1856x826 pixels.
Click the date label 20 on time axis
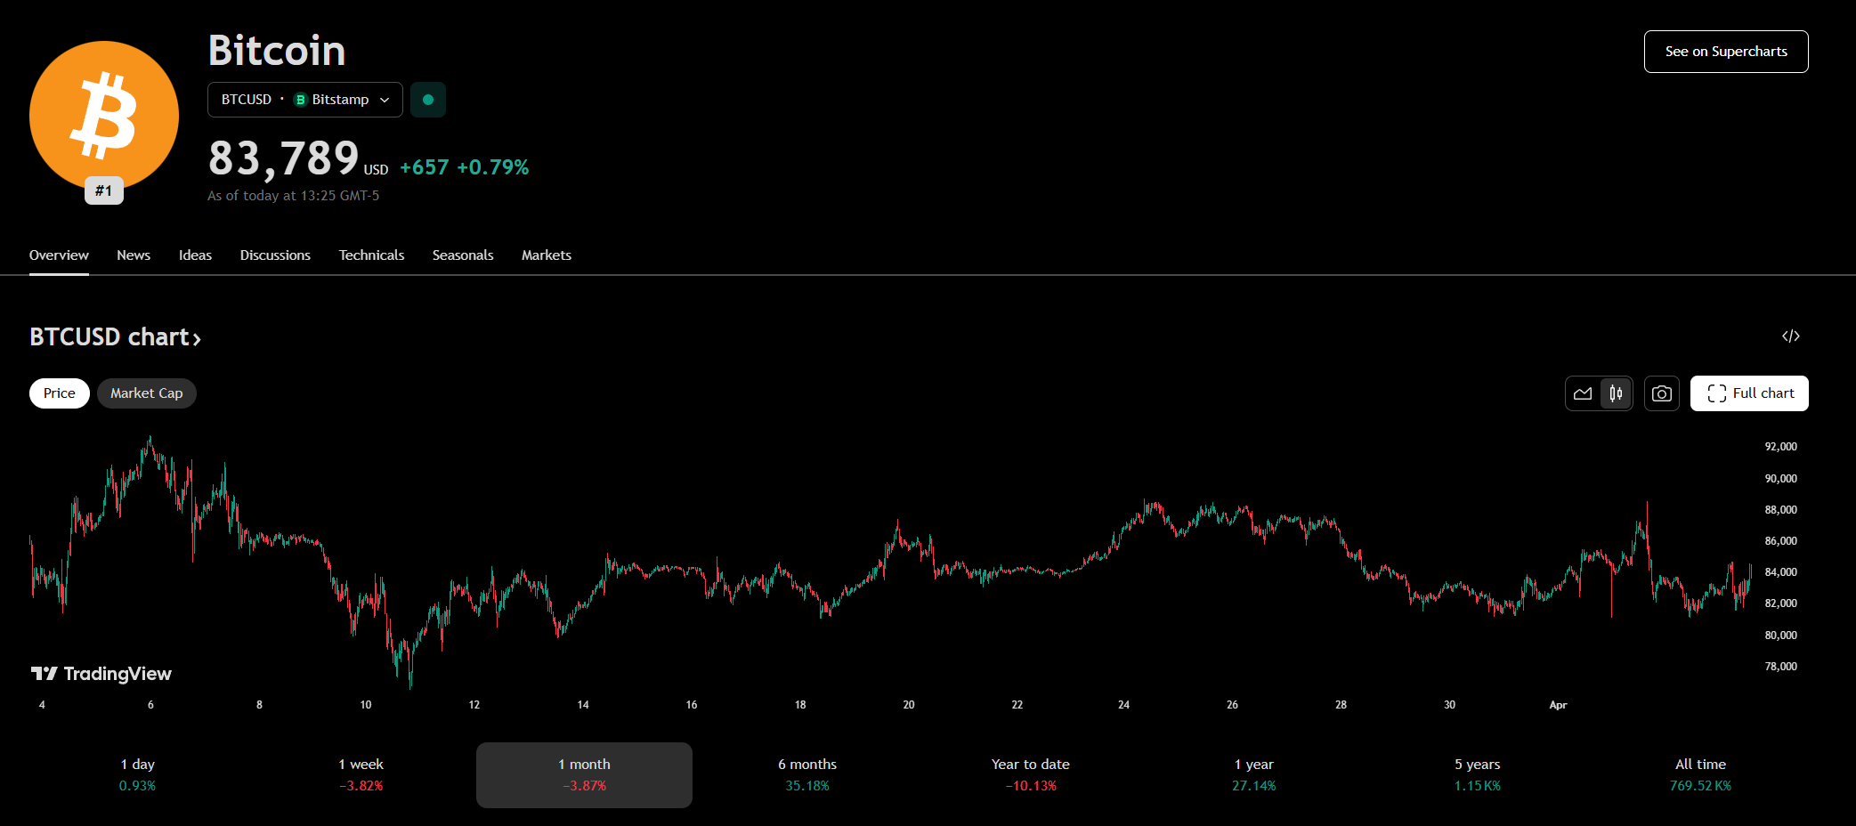tap(909, 705)
